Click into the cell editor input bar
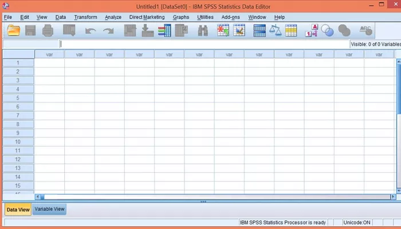The width and height of the screenshot is (401, 229). point(205,44)
